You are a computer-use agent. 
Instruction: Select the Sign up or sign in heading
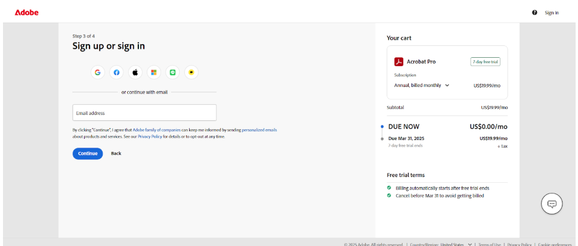(x=109, y=46)
